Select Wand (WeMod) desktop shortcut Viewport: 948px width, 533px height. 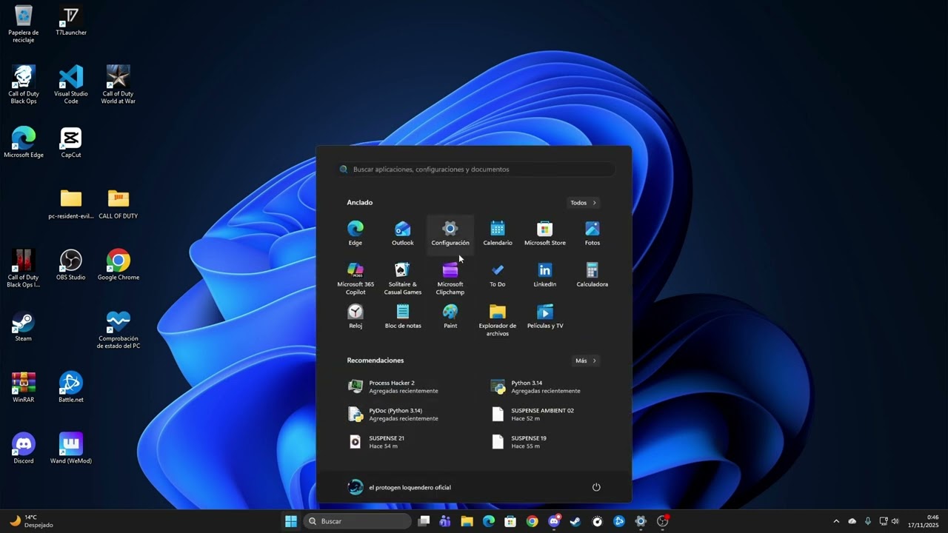click(71, 449)
